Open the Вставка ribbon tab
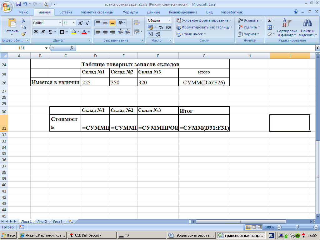 pyautogui.click(x=66, y=12)
